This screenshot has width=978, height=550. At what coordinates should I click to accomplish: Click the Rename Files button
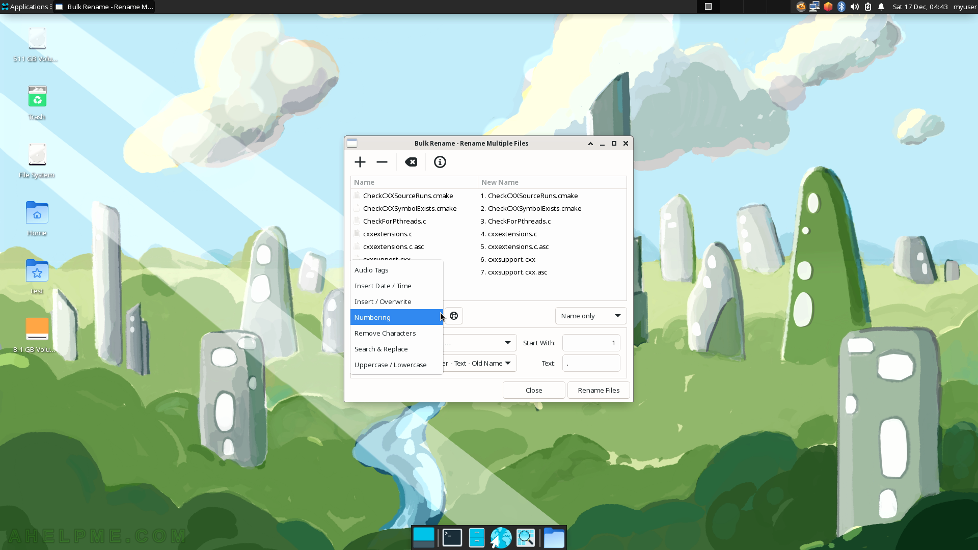599,390
